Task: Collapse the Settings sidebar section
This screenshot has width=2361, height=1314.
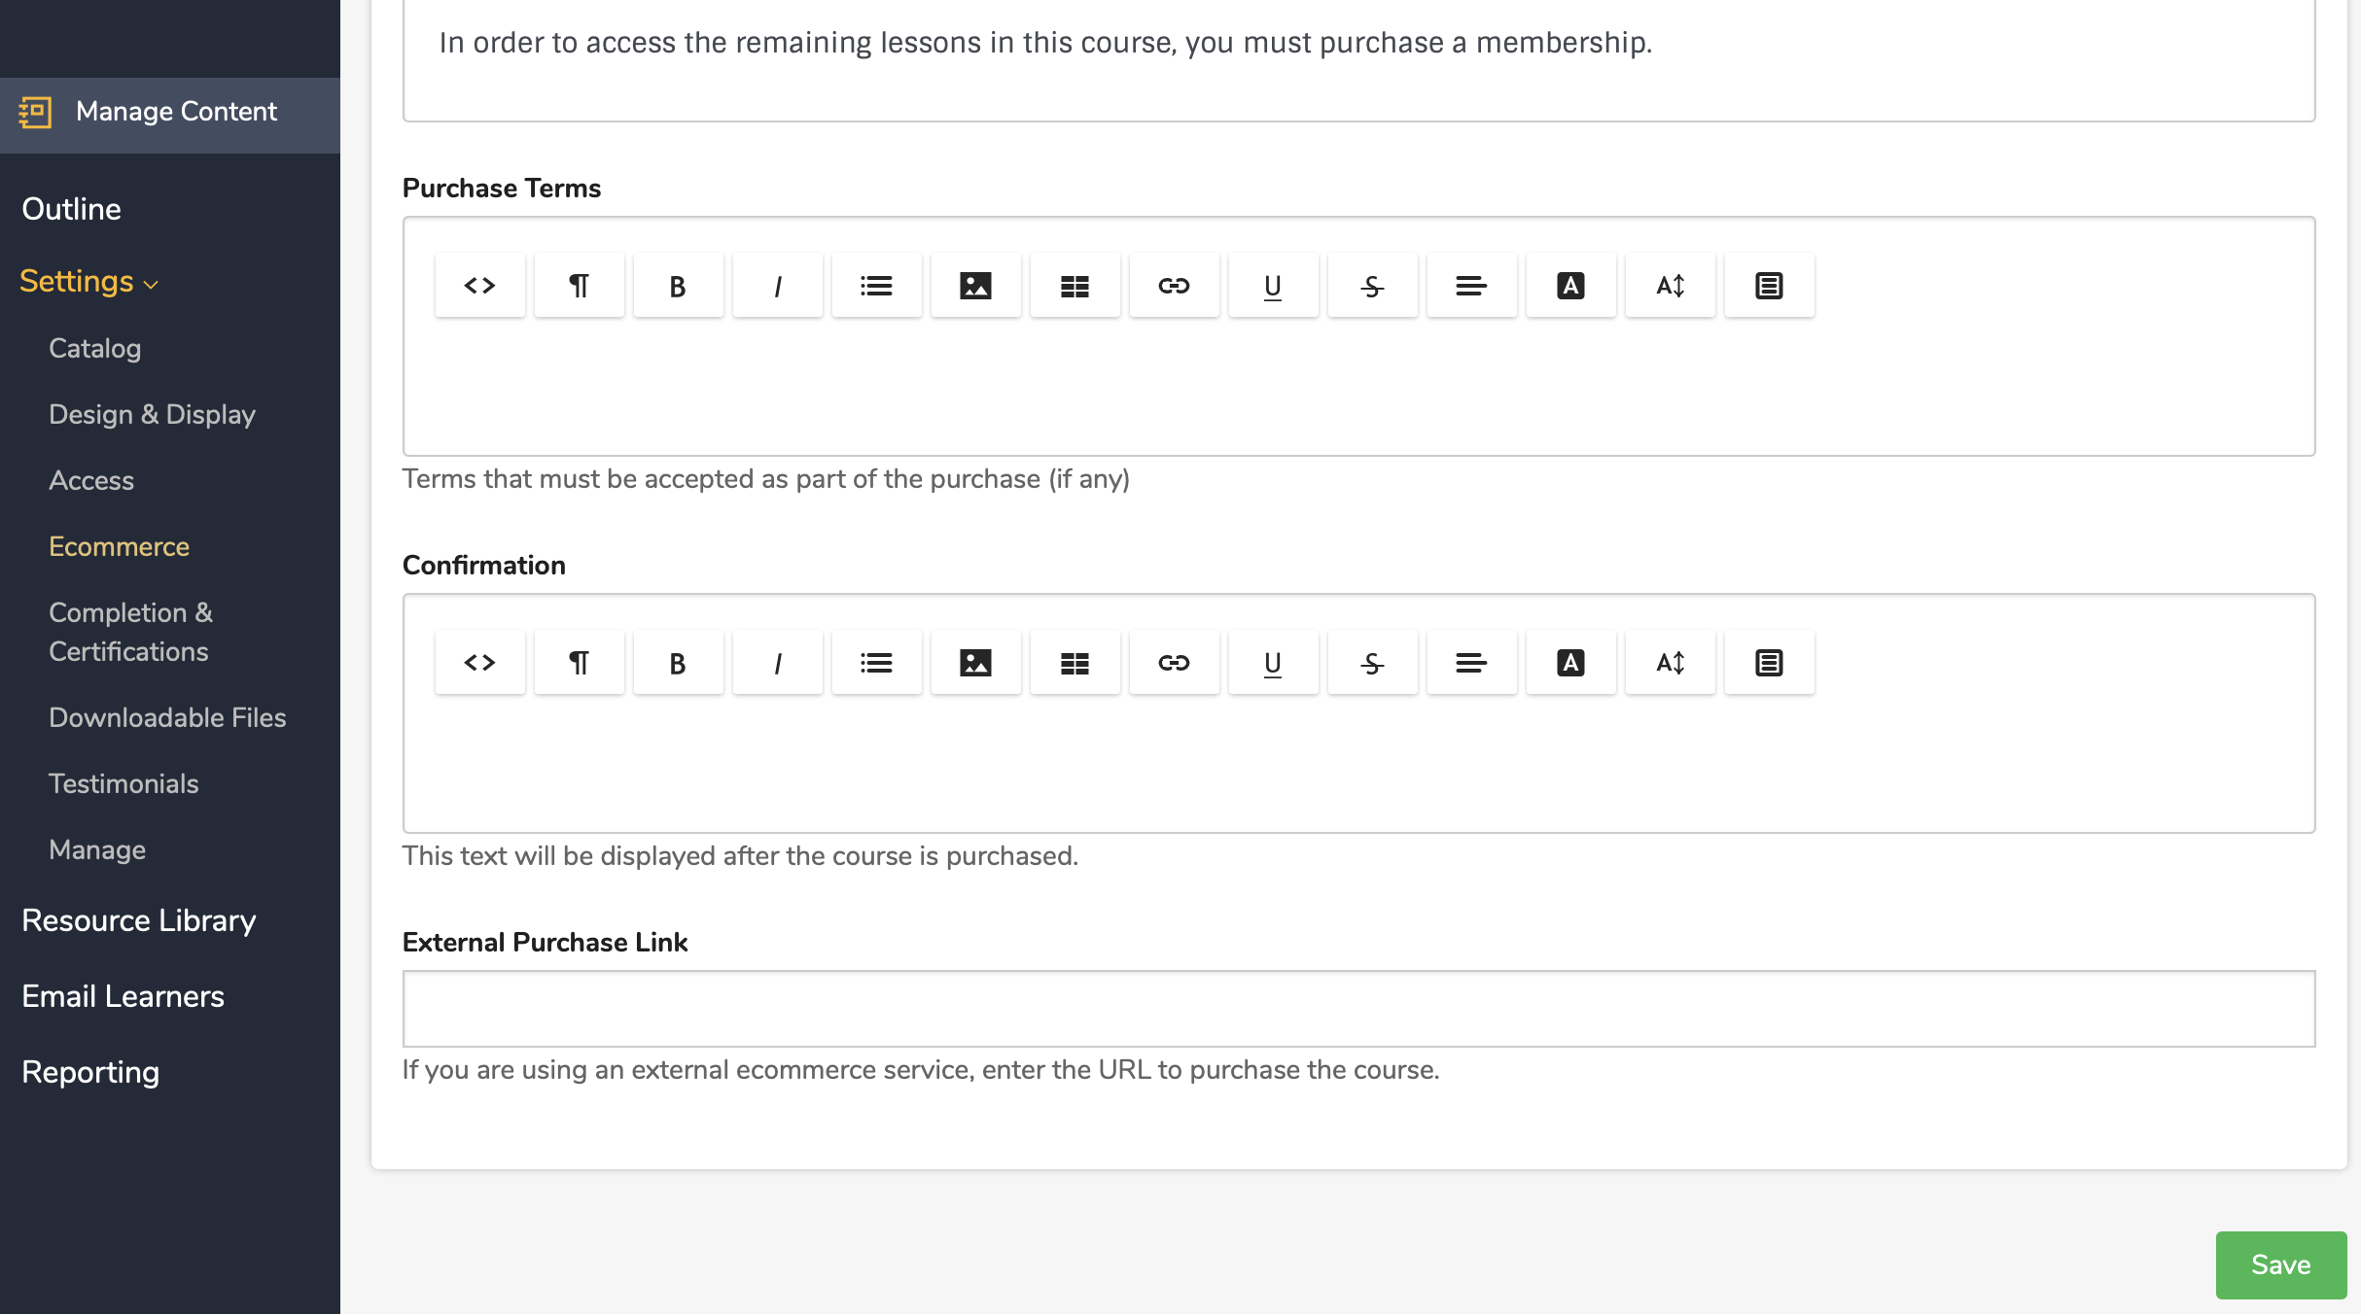Action: tap(88, 282)
